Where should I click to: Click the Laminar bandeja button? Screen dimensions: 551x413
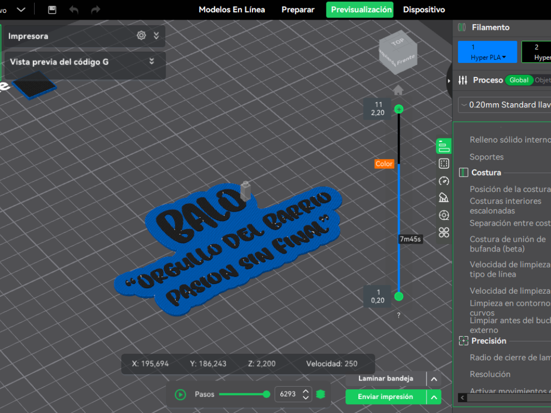click(385, 378)
